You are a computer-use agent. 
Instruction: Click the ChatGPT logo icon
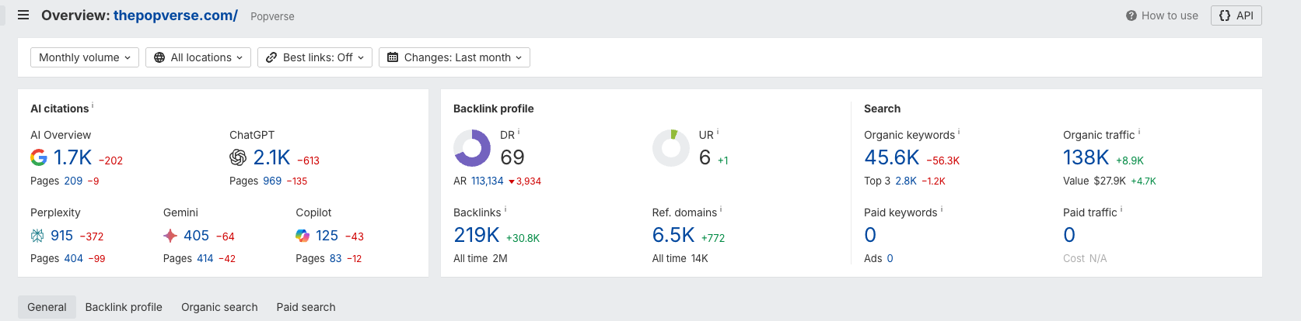tap(238, 157)
